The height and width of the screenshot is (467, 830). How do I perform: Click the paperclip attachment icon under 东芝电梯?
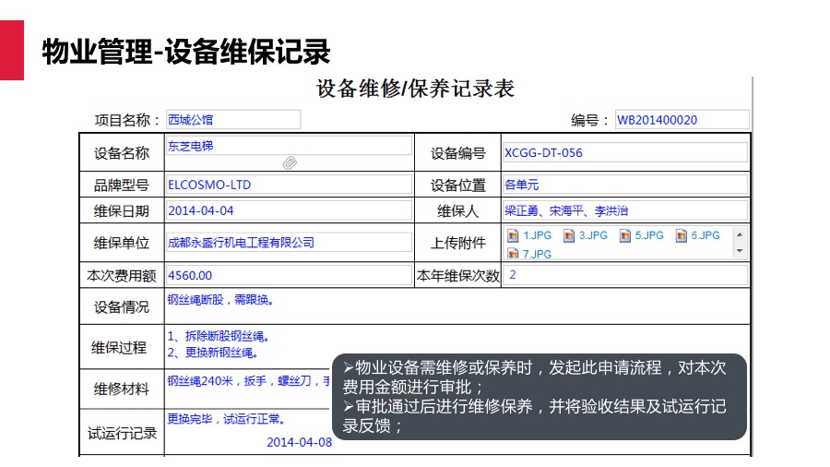pos(290,162)
